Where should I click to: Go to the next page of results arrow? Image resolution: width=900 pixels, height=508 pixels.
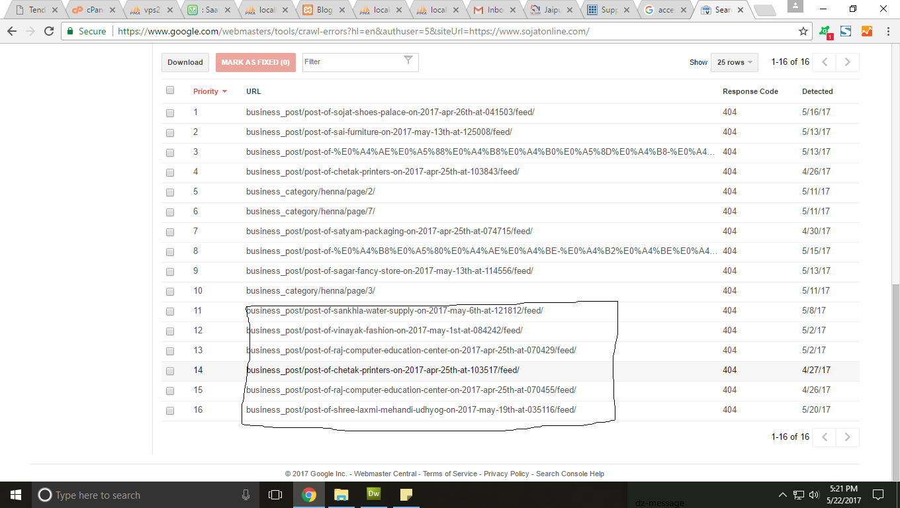pos(848,62)
